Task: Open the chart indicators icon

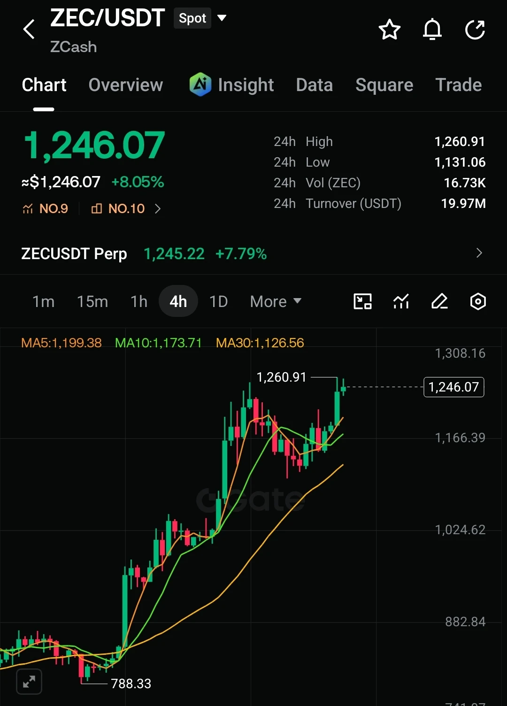Action: 401,301
